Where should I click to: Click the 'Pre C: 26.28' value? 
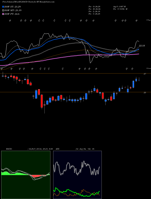click(94, 14)
